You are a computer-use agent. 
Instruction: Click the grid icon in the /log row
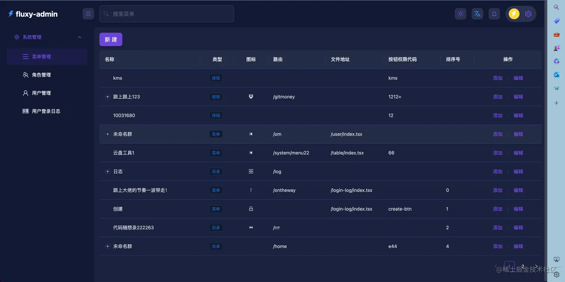251,171
